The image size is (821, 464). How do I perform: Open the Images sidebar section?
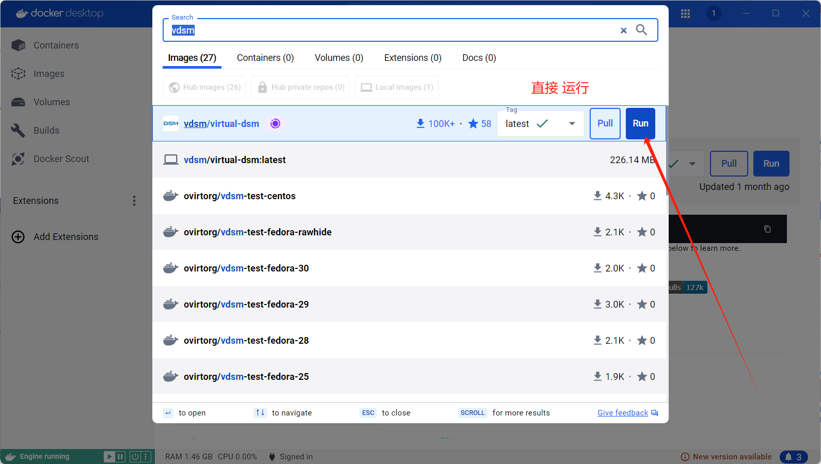tap(49, 74)
